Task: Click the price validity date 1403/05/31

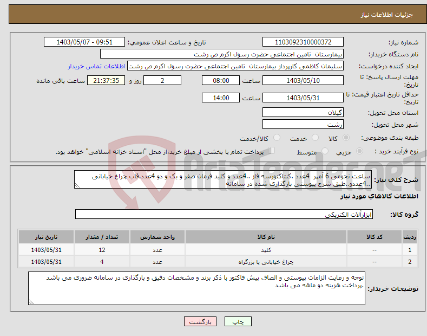Action: (x=303, y=98)
